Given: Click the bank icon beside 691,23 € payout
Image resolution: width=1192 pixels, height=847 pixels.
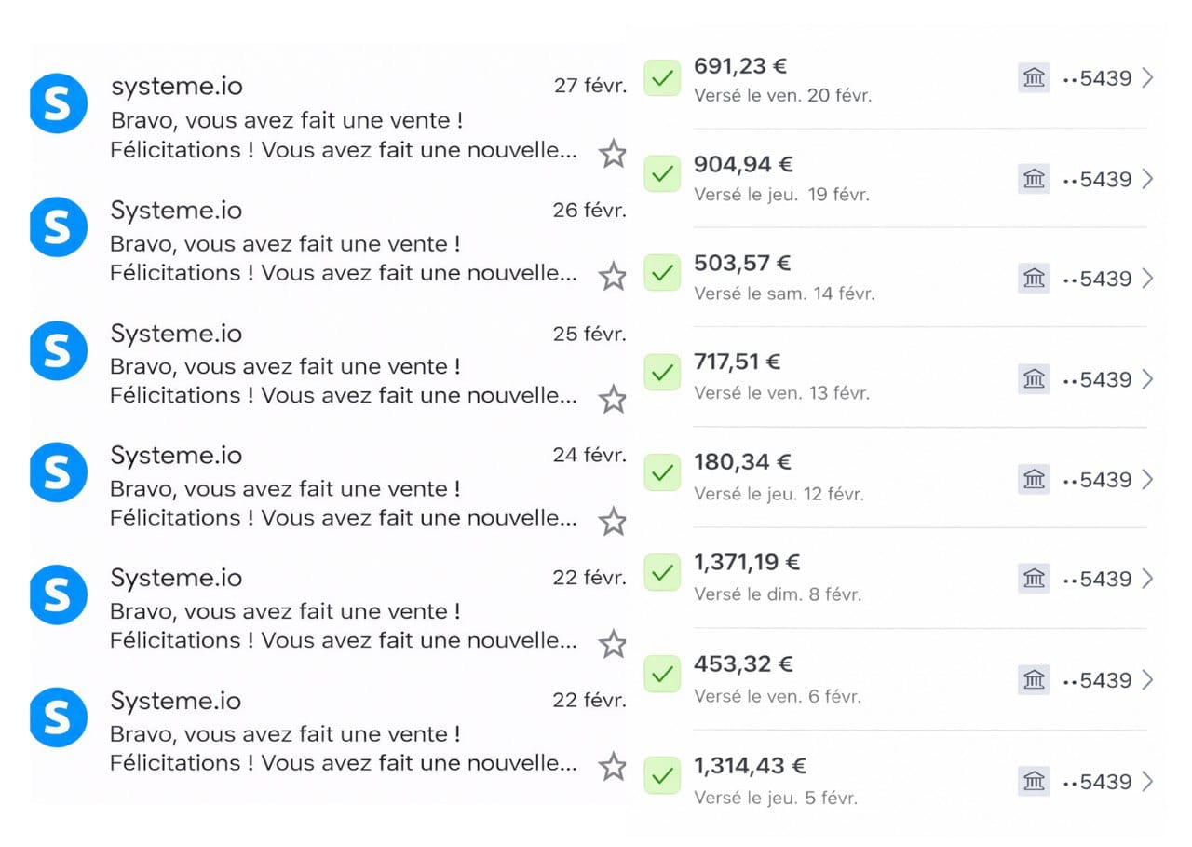Looking at the screenshot, I should coord(1034,78).
